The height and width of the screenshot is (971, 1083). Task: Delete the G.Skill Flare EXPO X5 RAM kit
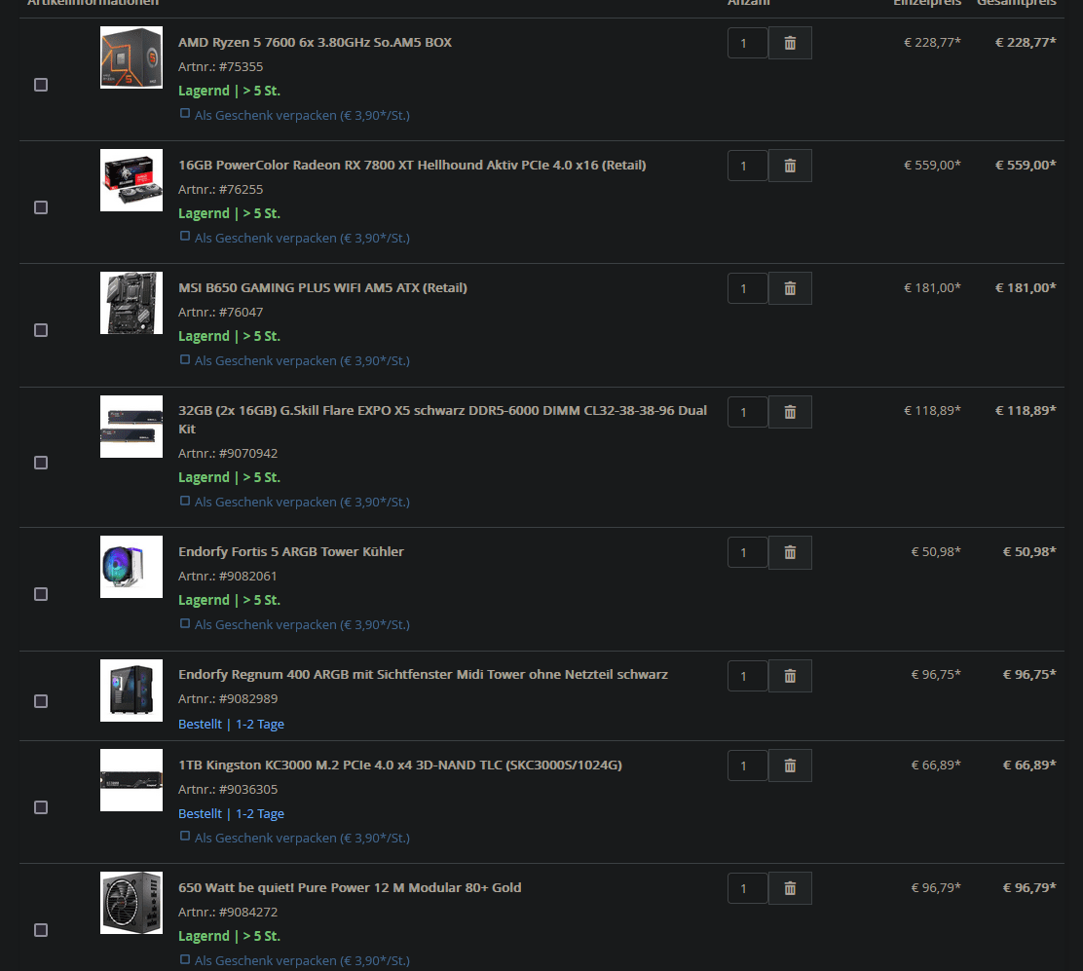790,412
